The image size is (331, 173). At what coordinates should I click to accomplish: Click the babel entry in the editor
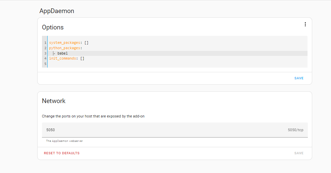[x=62, y=53]
